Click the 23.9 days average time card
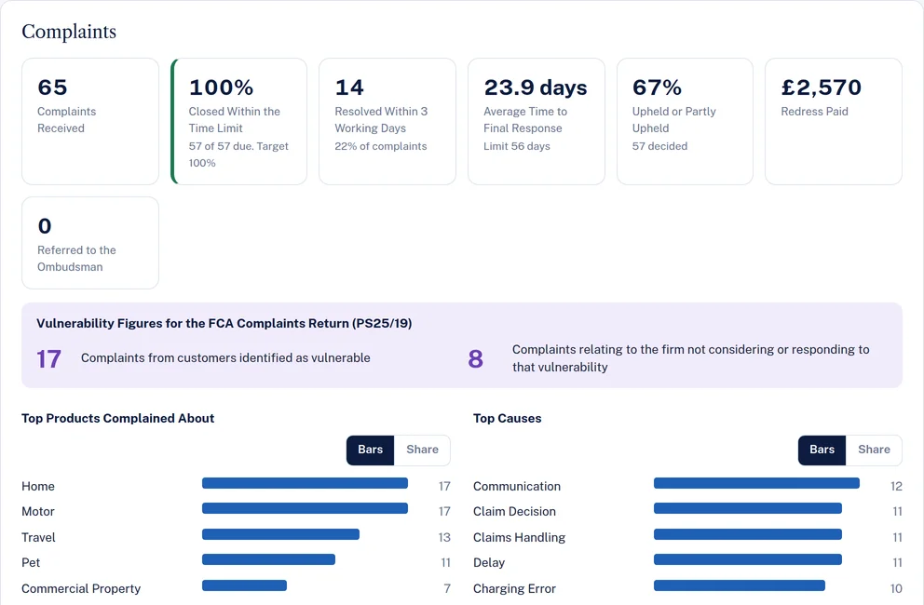The image size is (924, 605). click(537, 121)
